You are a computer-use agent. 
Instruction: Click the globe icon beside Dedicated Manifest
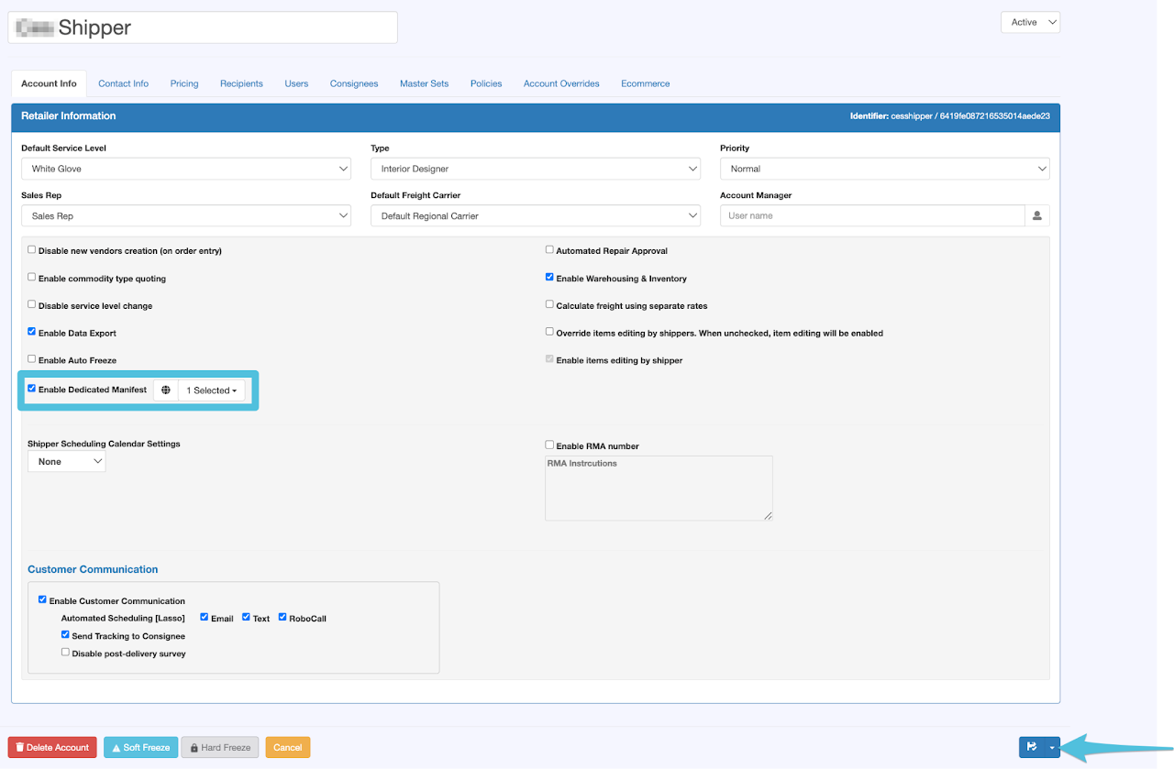click(x=166, y=390)
